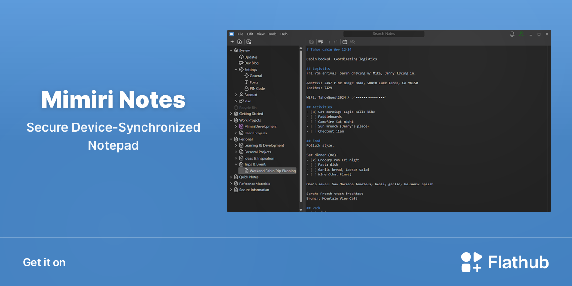Save the note with the floppy disk icon
This screenshot has width=572, height=286.
[x=312, y=42]
